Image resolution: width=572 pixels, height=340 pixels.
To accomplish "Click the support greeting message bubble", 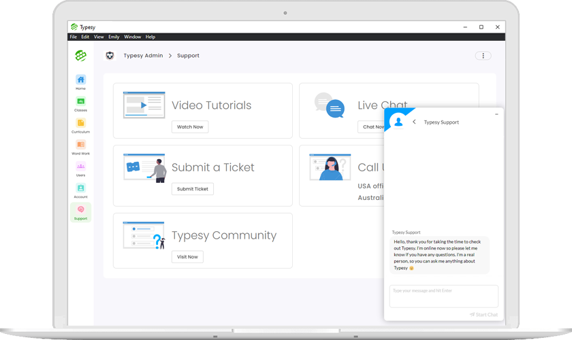I will (x=439, y=255).
